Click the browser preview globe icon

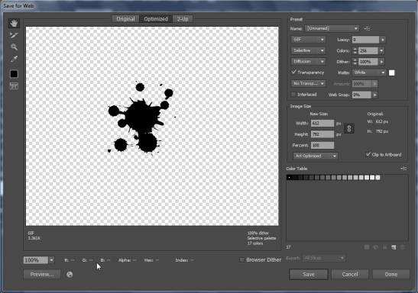(70, 275)
